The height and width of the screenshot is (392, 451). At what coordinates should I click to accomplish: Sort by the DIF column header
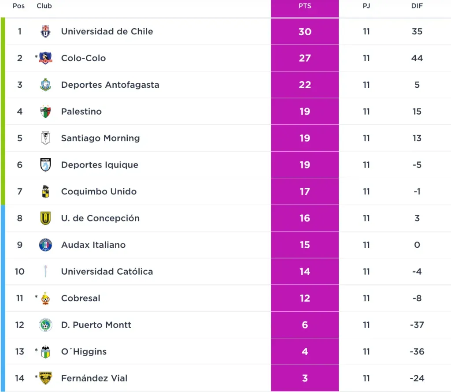417,6
